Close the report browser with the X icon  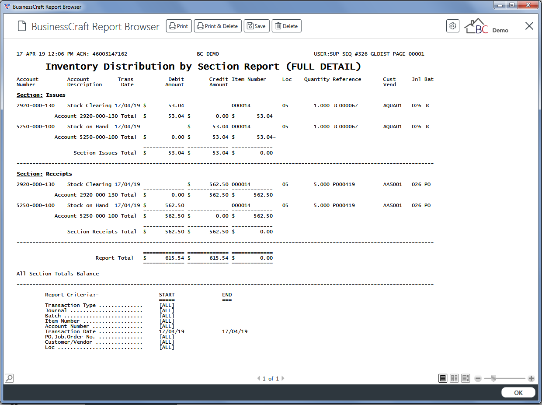[x=529, y=26]
